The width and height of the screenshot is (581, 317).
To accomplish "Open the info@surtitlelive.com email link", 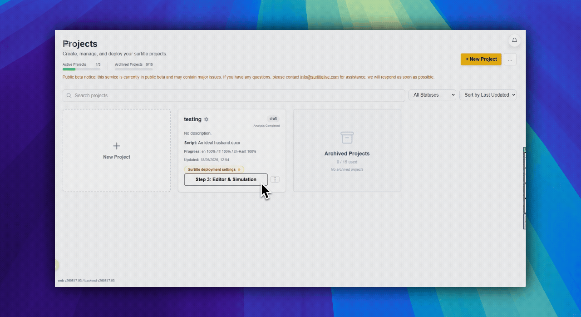I will coord(320,77).
